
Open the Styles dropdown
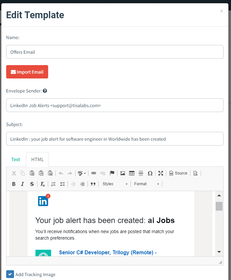pos(115,184)
